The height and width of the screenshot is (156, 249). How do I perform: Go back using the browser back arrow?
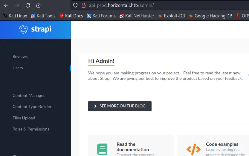[x=6, y=5]
